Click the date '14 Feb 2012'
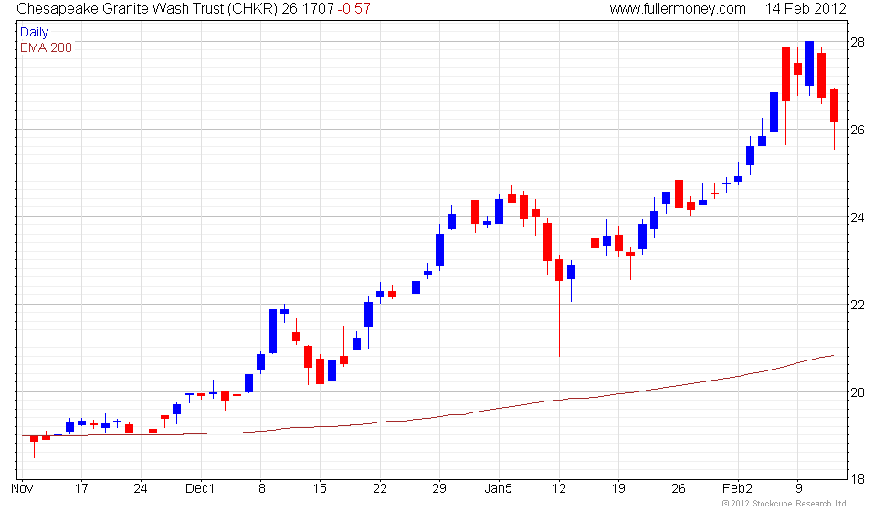 (805, 8)
